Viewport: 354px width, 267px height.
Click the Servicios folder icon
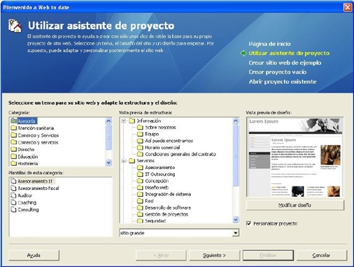pos(132,161)
